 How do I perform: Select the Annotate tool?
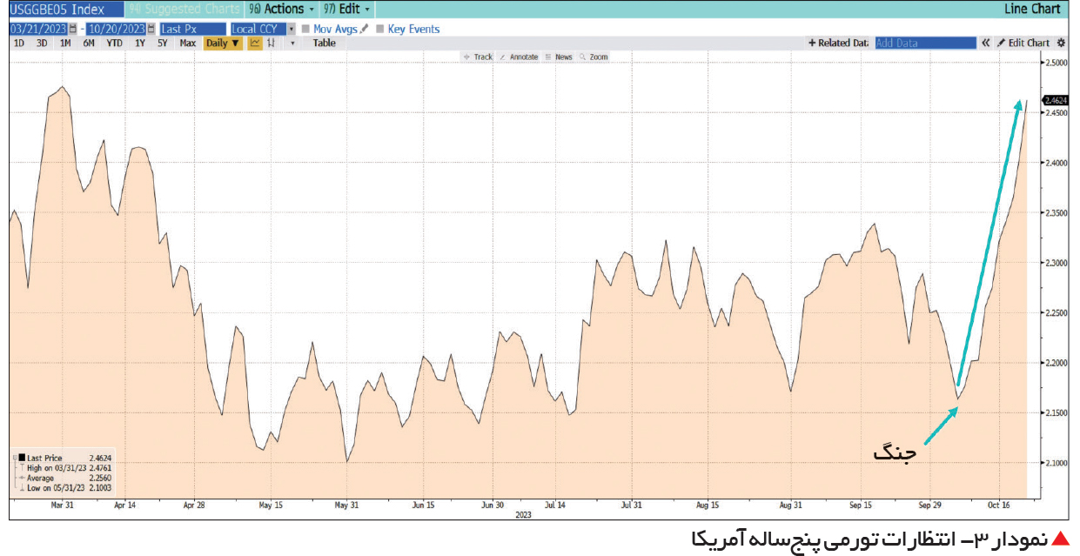pyautogui.click(x=519, y=57)
